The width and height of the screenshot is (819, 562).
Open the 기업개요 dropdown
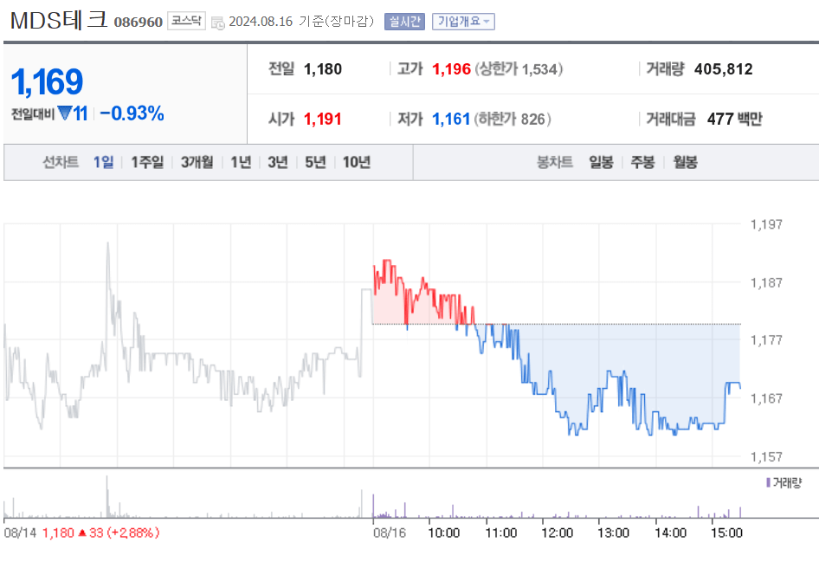tap(463, 22)
